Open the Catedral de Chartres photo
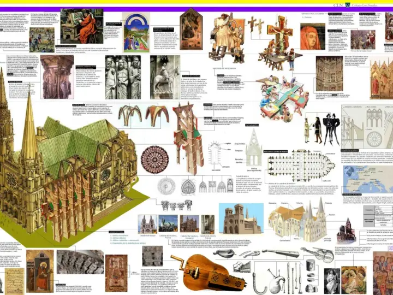Image resolution: width=393 pixels, height=295 pixels. click(x=168, y=223)
